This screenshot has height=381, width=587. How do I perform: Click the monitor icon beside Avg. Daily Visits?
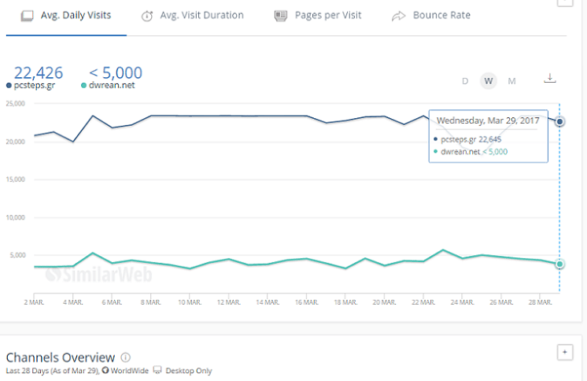(x=27, y=16)
